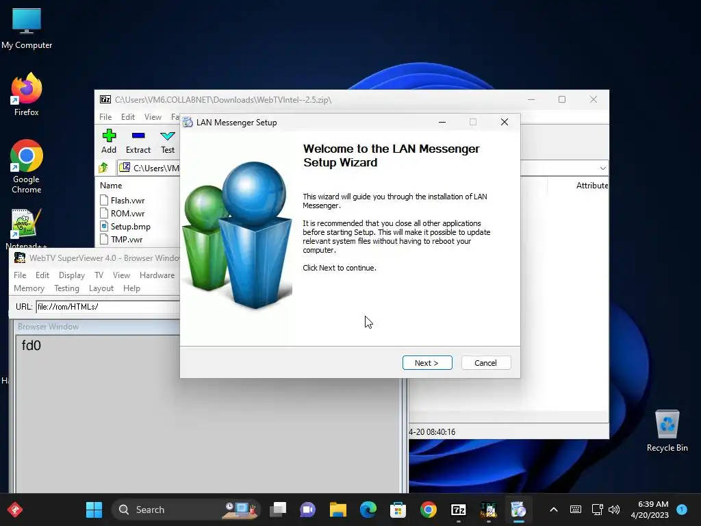Open the 7-Zip File menu
Screen dimensions: 701x526
(x=105, y=116)
